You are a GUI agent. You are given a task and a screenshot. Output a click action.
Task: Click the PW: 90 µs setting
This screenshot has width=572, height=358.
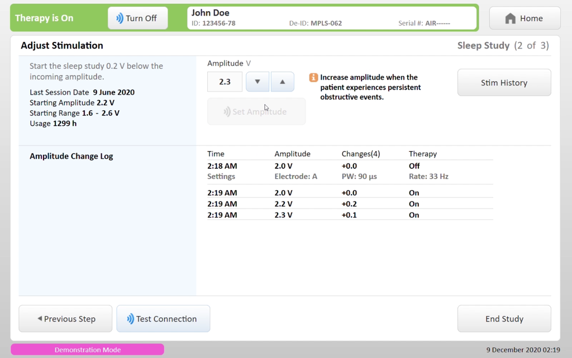click(359, 176)
